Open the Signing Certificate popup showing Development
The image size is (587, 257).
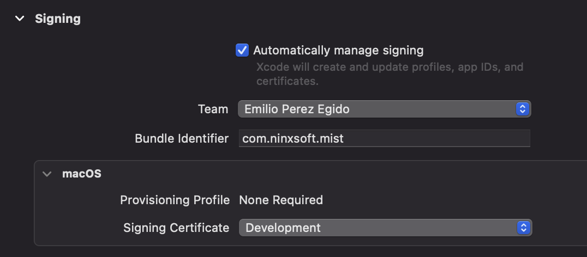coord(376,228)
